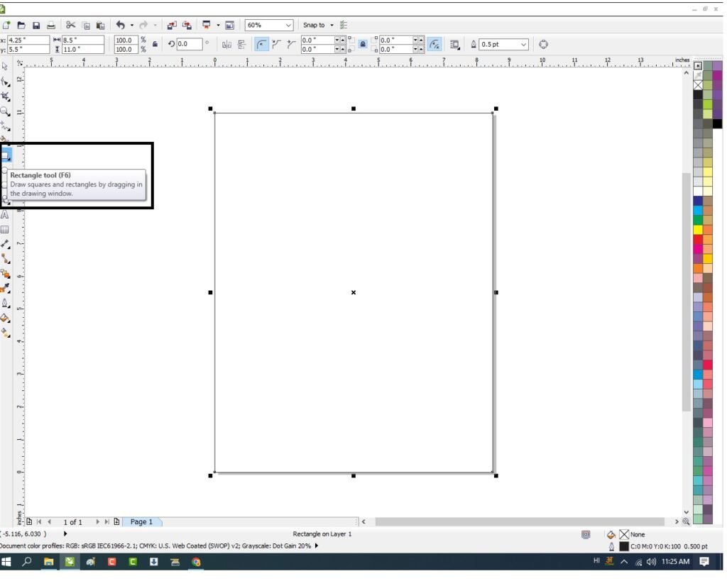Expand the application launcher arrow
The height and width of the screenshot is (581, 727).
tap(218, 25)
